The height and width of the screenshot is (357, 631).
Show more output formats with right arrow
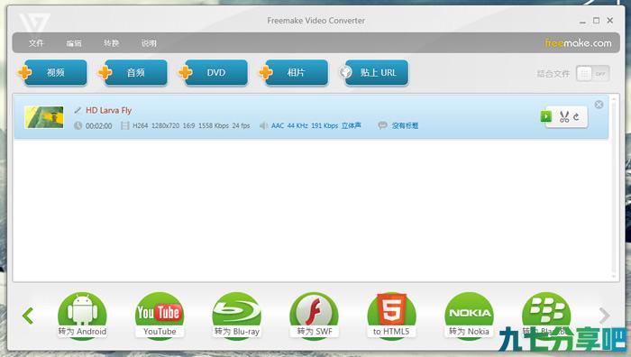point(604,316)
